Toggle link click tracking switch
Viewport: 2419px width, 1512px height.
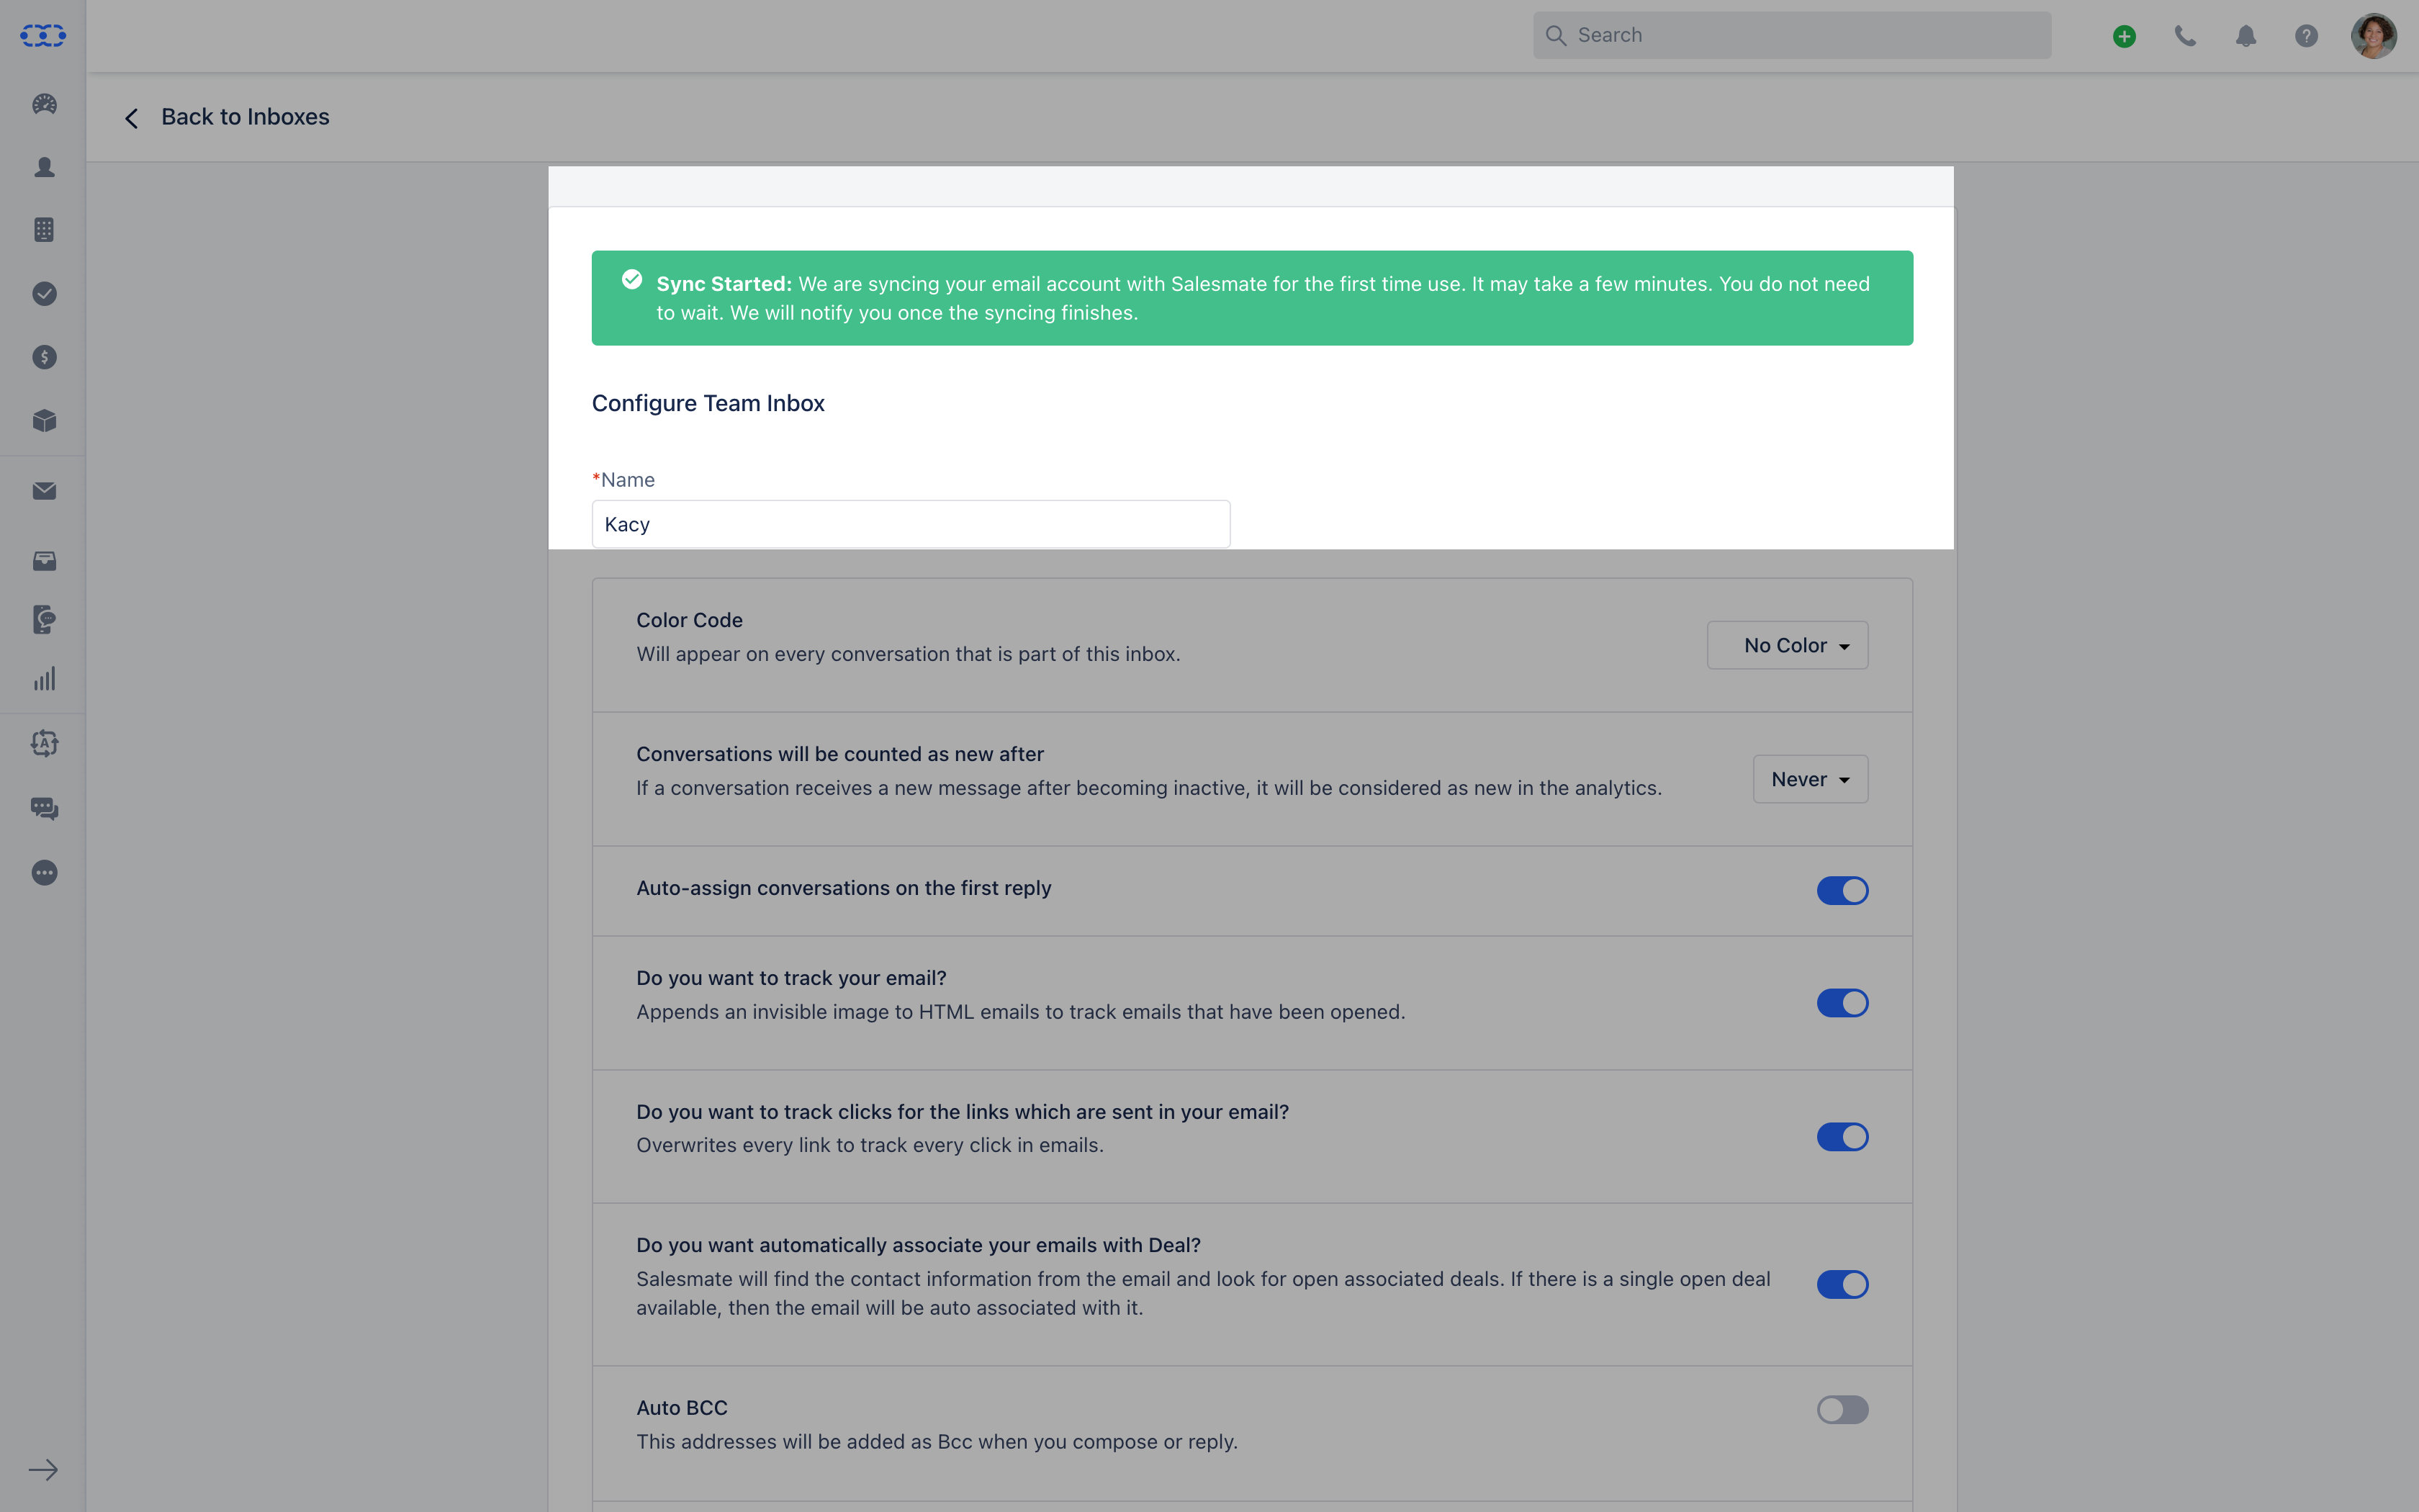point(1842,1137)
